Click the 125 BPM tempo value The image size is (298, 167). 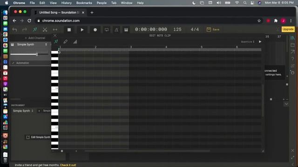(x=177, y=29)
